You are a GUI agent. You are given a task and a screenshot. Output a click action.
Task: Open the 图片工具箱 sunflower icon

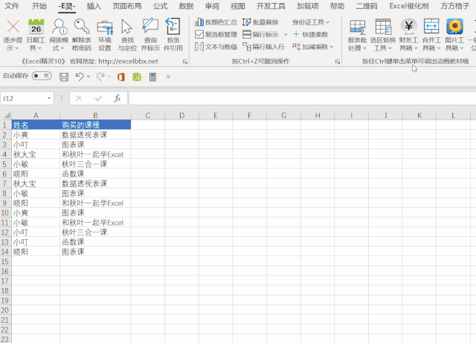(454, 35)
